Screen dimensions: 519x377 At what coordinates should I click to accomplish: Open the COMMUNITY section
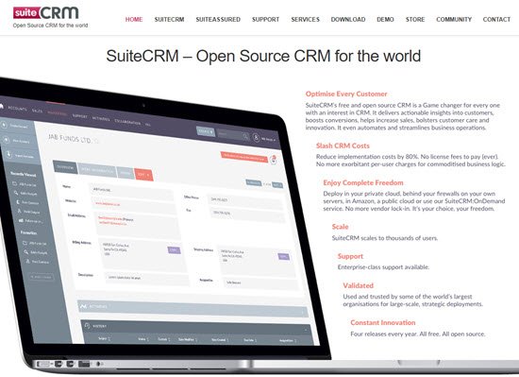(454, 20)
